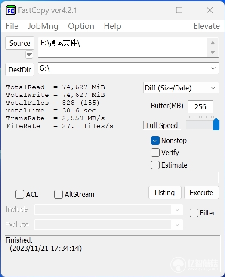
Task: Tick the AltStream checkbox
Action: [x=59, y=194]
